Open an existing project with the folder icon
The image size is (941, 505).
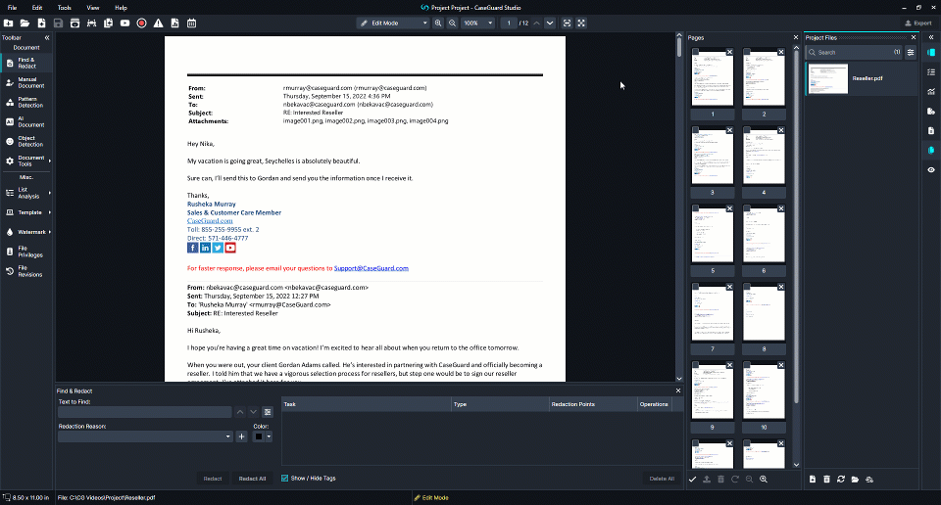click(25, 23)
